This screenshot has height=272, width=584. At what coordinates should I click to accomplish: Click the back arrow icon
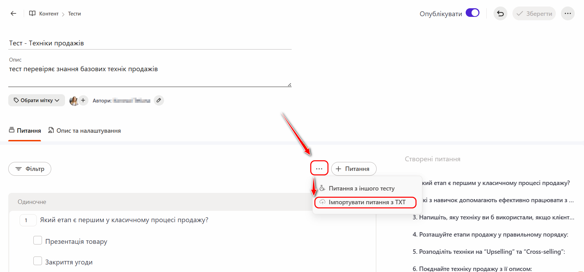click(13, 13)
